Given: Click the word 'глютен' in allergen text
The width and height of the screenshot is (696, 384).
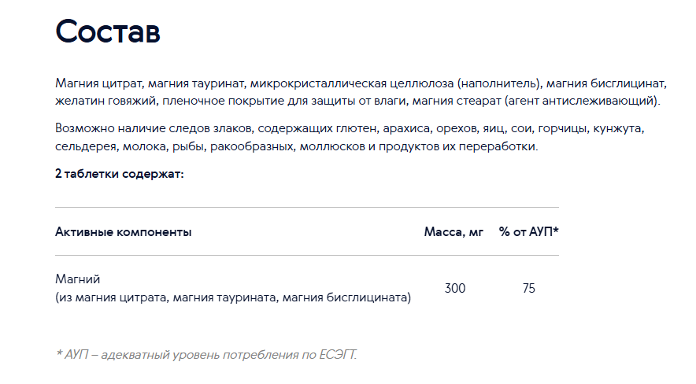Looking at the screenshot, I should pyautogui.click(x=357, y=128).
